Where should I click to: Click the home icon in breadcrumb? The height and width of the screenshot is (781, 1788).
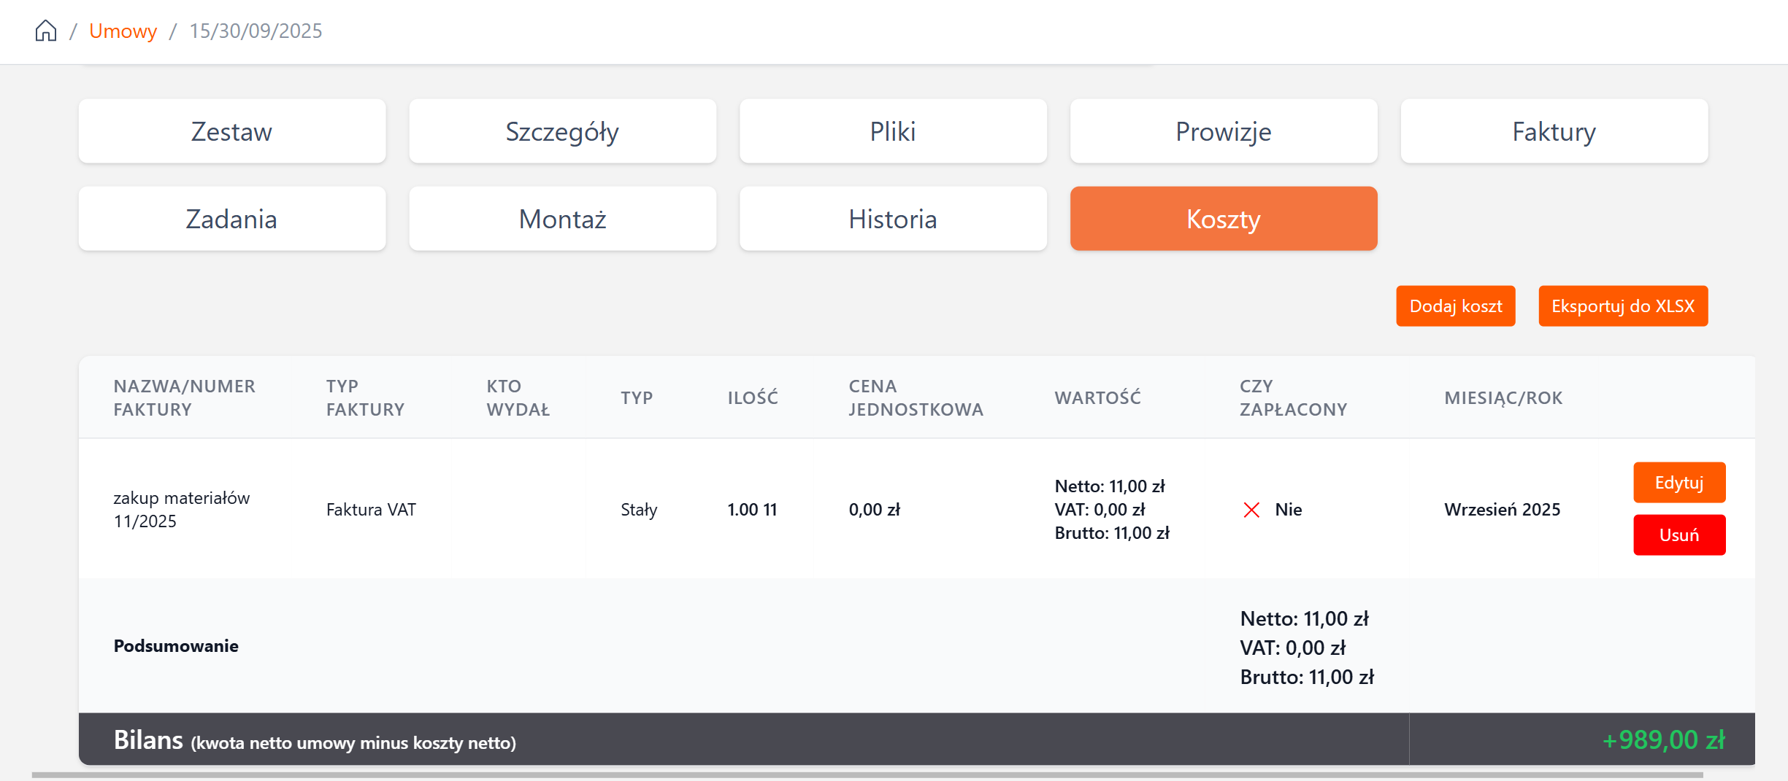coord(46,31)
